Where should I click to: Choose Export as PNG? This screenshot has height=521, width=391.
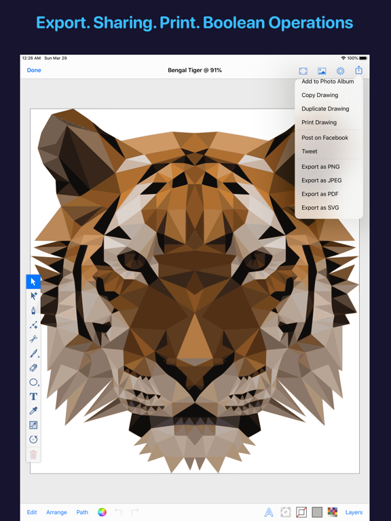[321, 166]
